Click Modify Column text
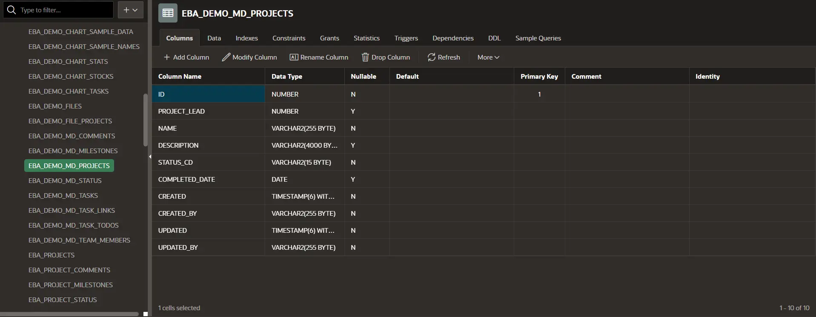The image size is (816, 317). pyautogui.click(x=255, y=57)
